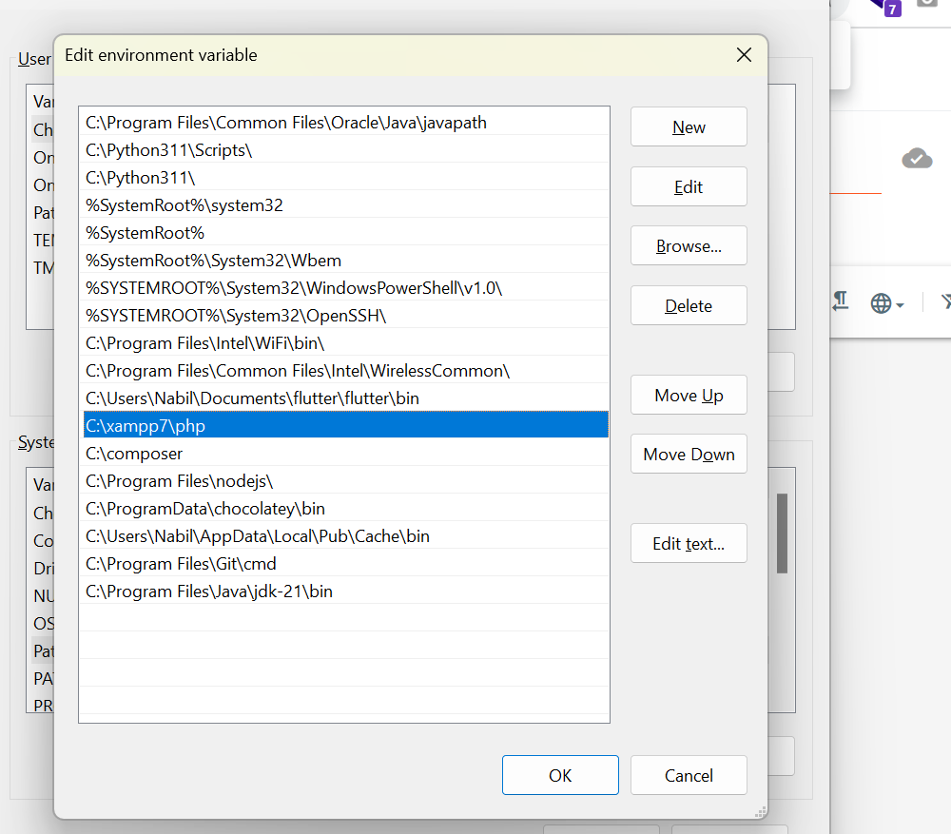Select the plain %SystemRoot% entry
951x834 pixels.
point(346,233)
